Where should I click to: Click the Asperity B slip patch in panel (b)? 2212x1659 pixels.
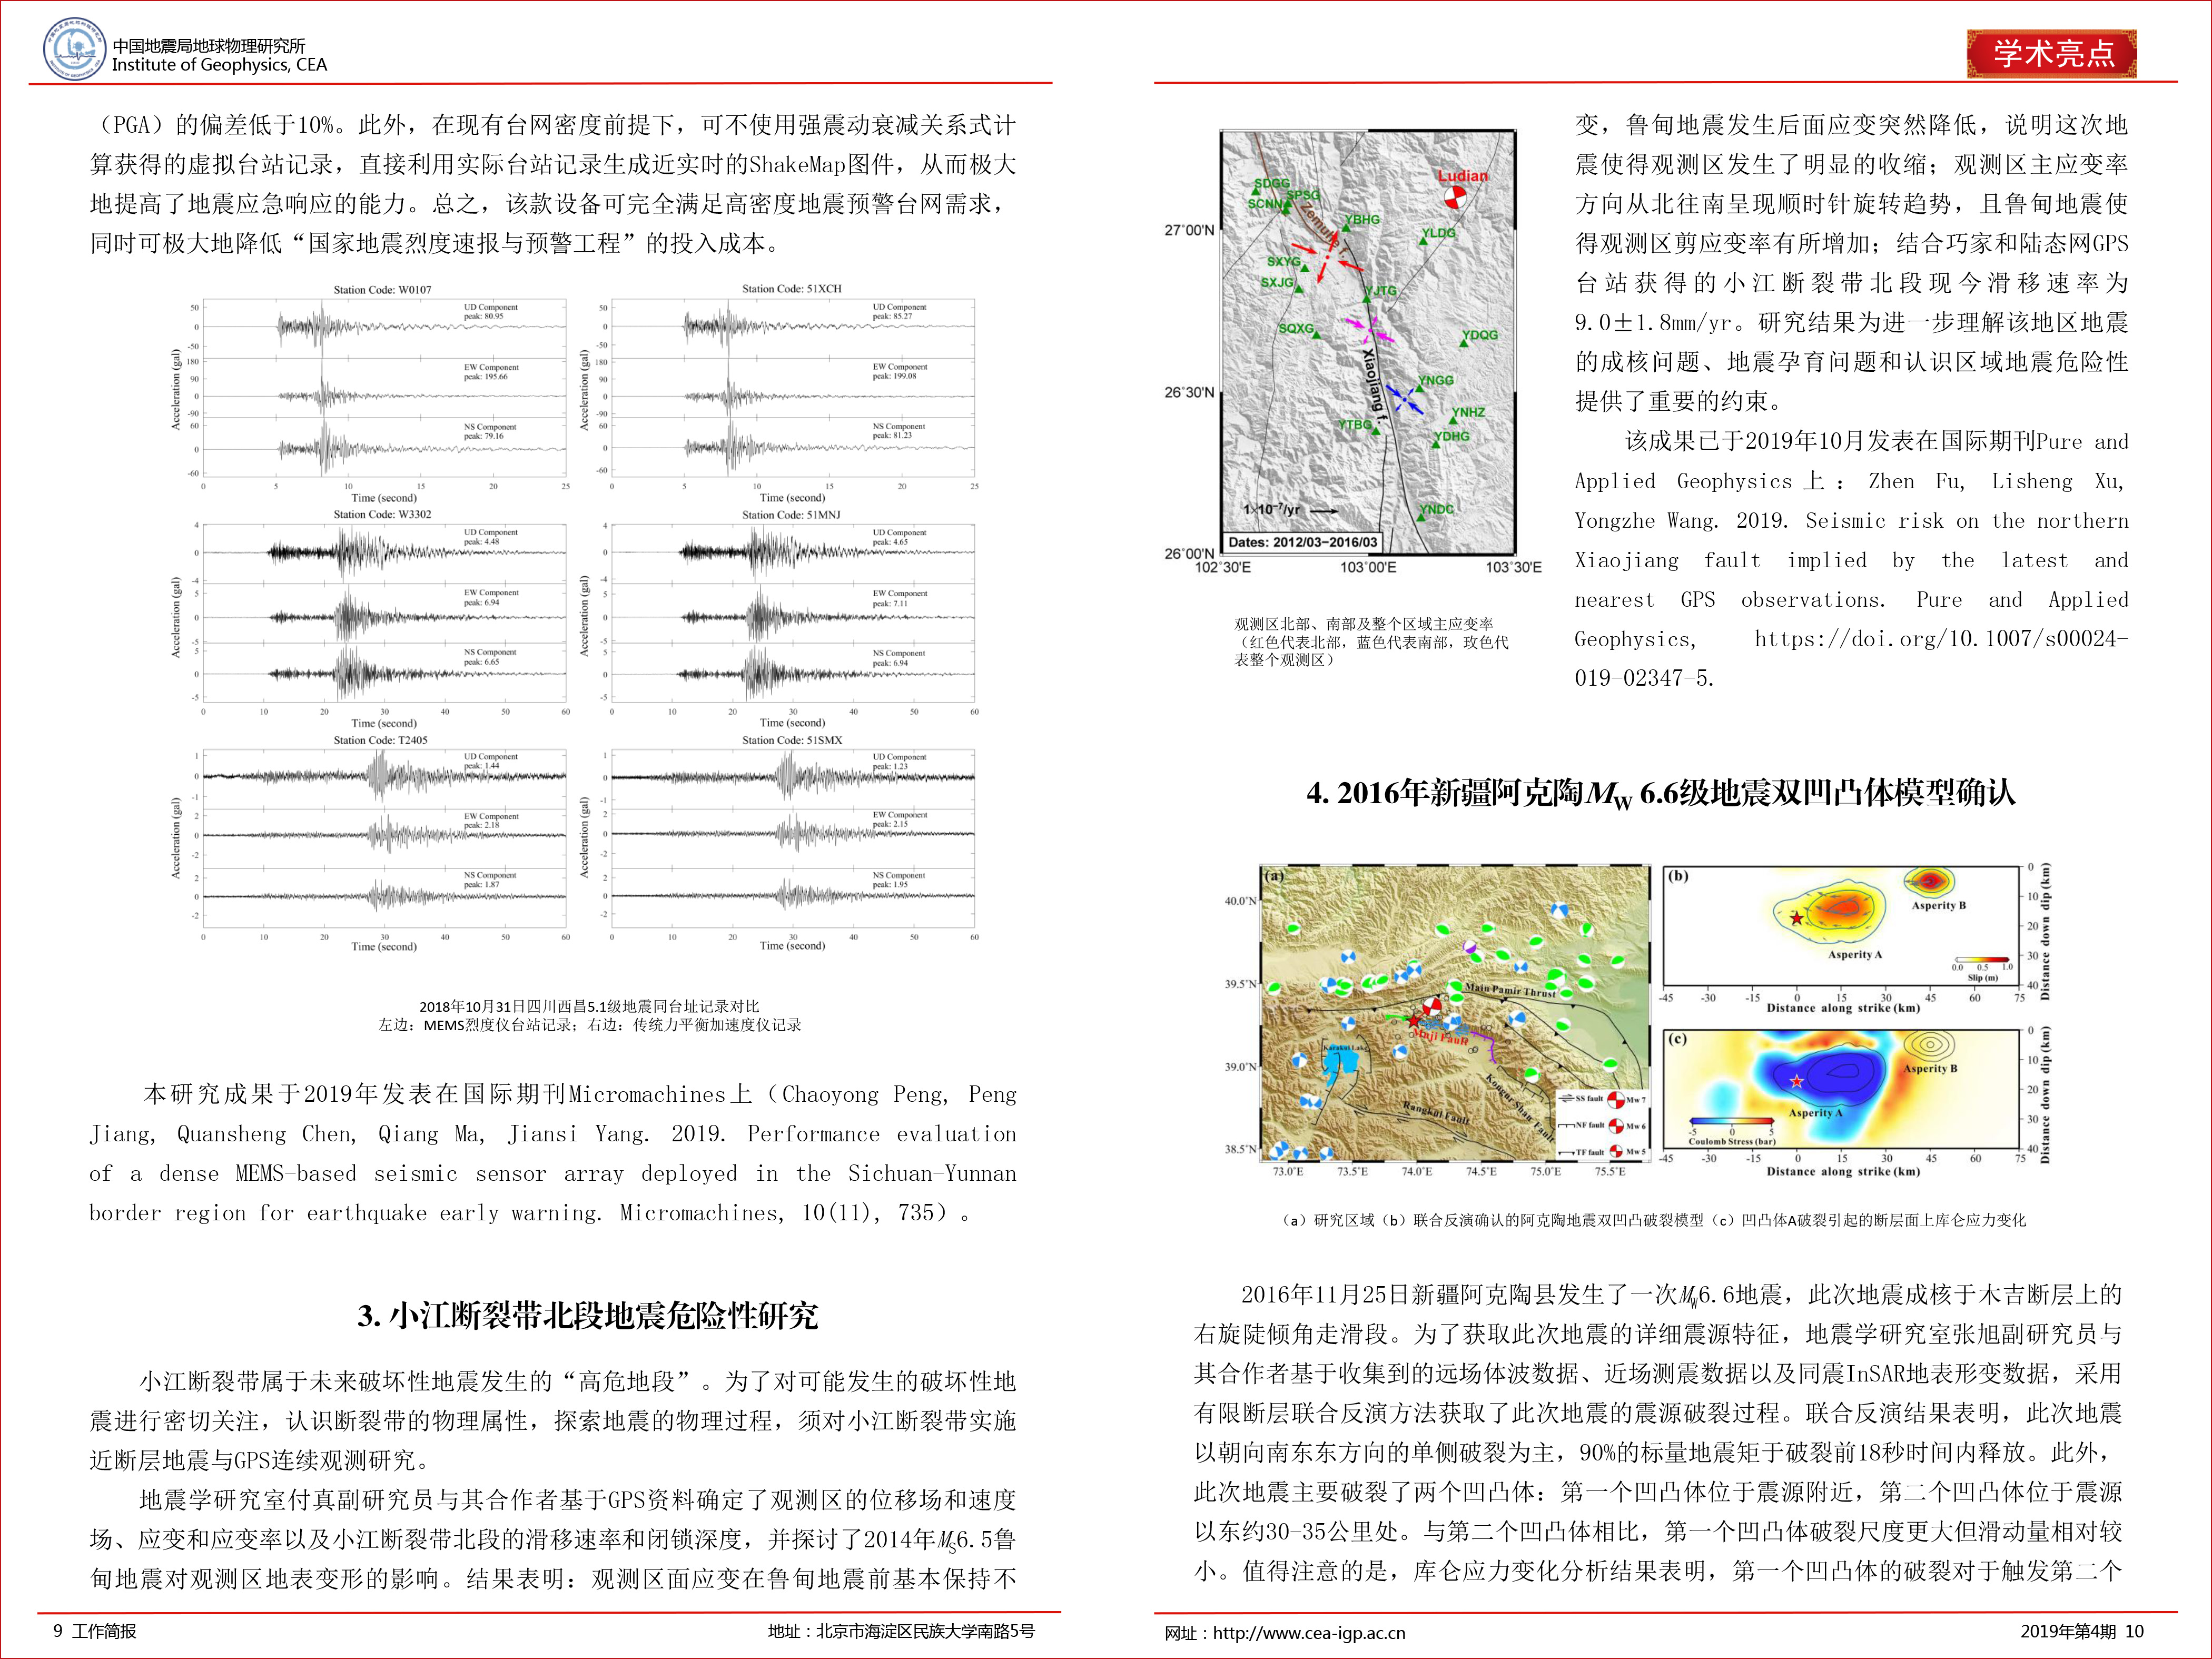(x=1929, y=881)
